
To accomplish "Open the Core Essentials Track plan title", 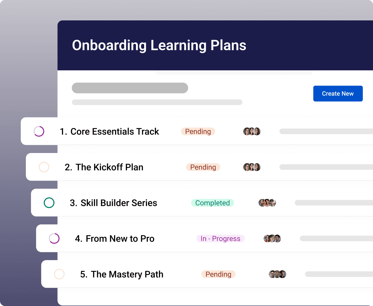I will (109, 132).
